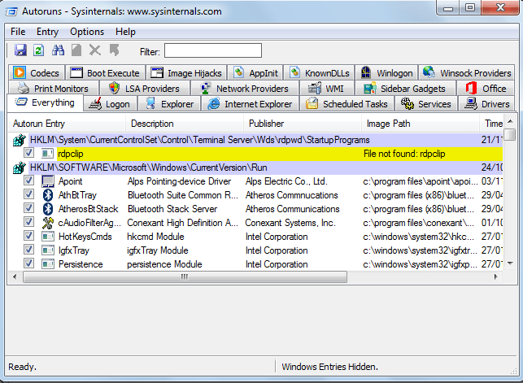Viewport: 523px width, 383px height.
Task: Click the horizontal scrollbar thumb
Action: tap(185, 276)
